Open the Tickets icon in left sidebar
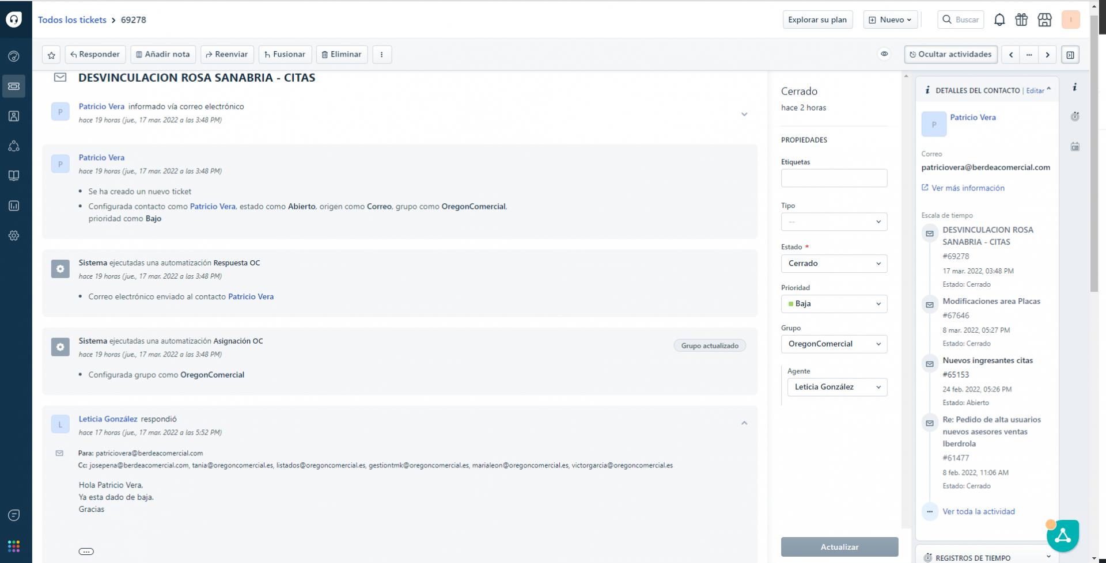 click(x=14, y=86)
